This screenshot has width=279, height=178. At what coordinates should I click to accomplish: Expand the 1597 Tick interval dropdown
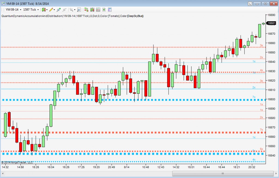pyautogui.click(x=30, y=10)
